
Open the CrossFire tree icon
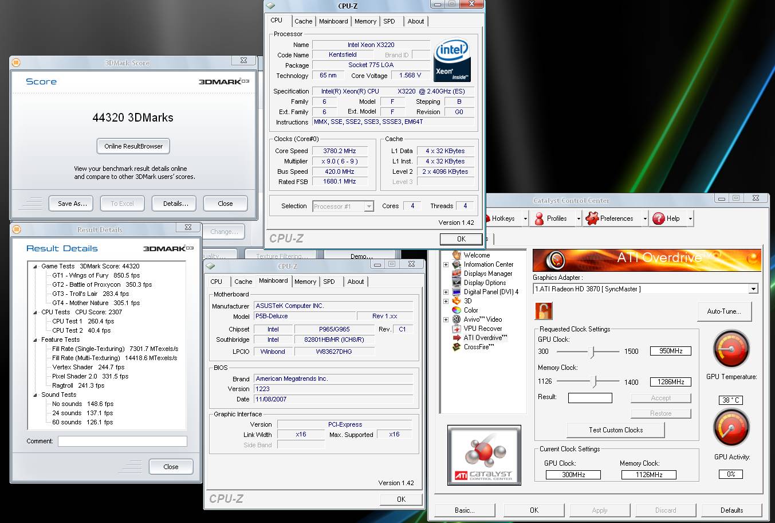pos(457,347)
